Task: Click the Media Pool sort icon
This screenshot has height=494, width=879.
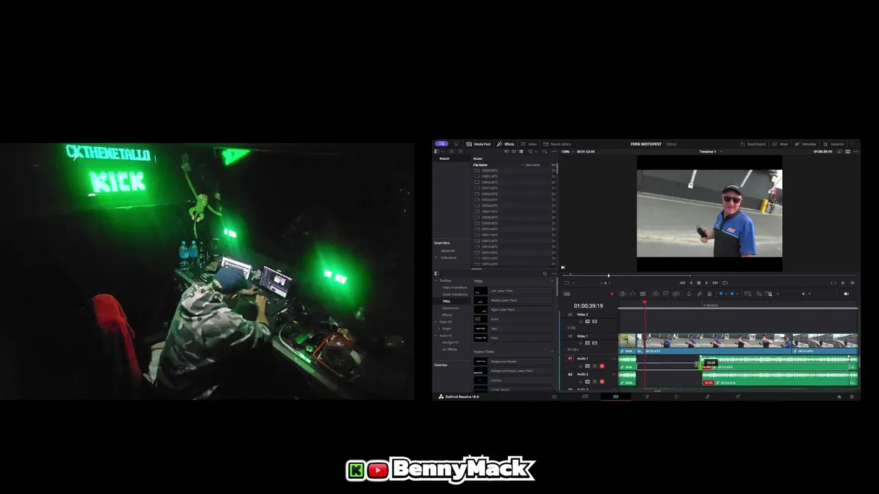Action: pyautogui.click(x=545, y=152)
